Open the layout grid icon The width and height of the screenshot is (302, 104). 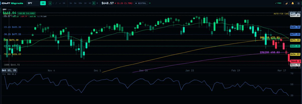click(298, 3)
